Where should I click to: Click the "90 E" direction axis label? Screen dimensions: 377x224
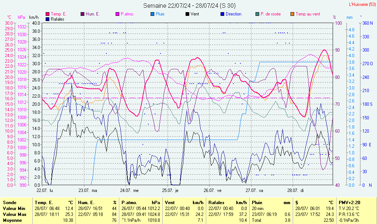tap(367, 144)
